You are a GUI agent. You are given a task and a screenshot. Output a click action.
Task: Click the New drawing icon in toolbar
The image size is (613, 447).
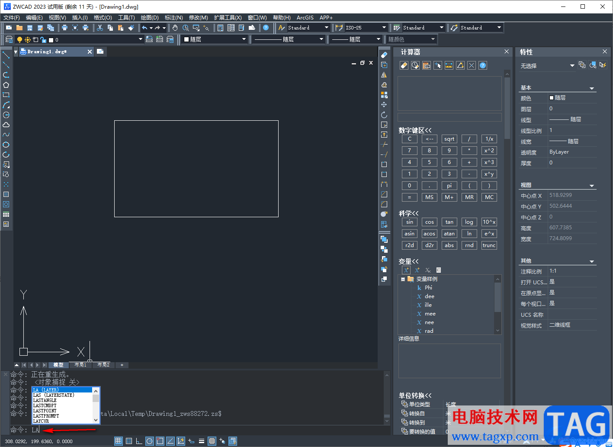click(9, 28)
